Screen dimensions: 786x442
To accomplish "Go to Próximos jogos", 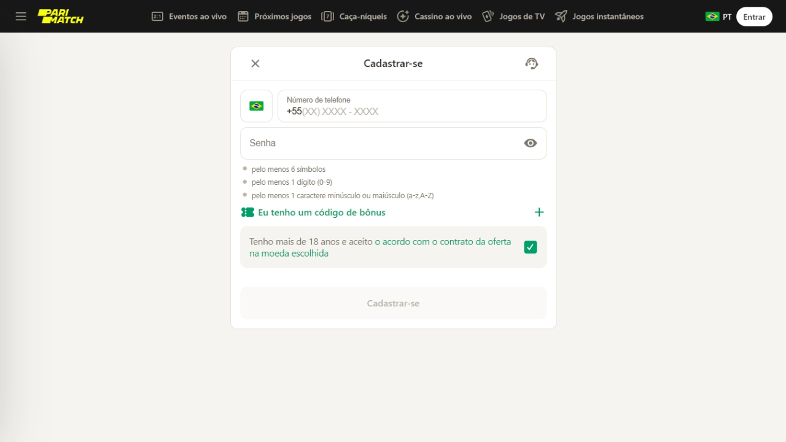I will 274,17.
